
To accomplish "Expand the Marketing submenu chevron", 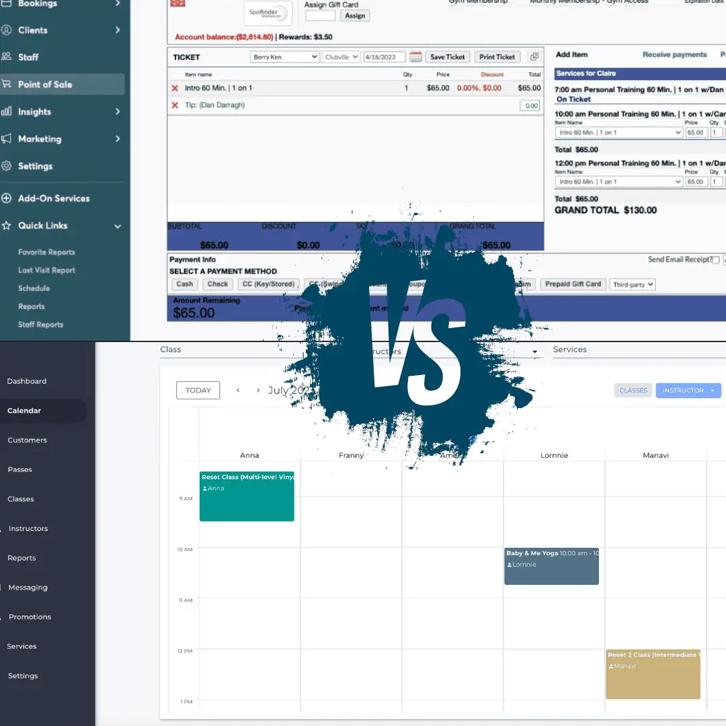I will [x=118, y=139].
